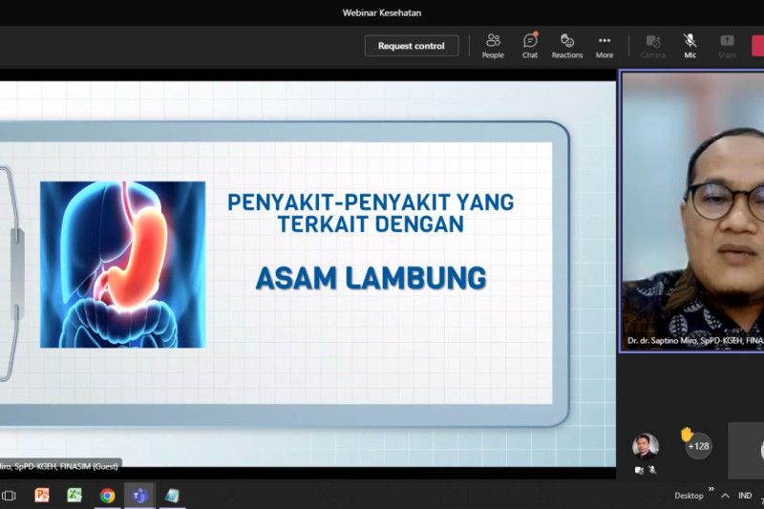Expand the Desktop toolbar chevron
Image resolution: width=764 pixels, height=509 pixels.
click(711, 489)
